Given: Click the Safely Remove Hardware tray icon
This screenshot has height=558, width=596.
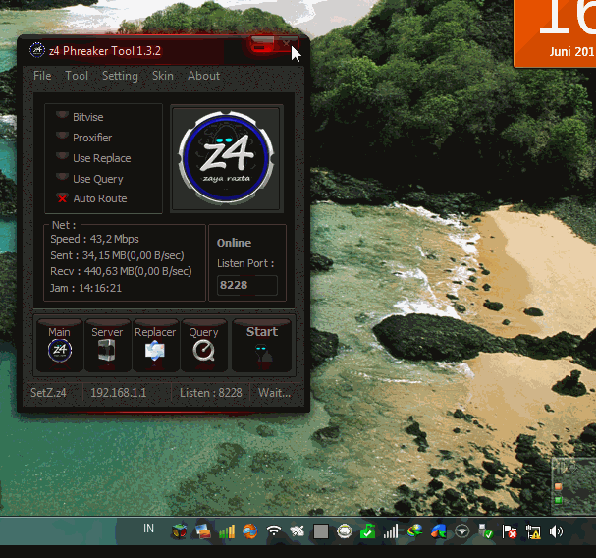Looking at the screenshot, I should click(x=485, y=531).
